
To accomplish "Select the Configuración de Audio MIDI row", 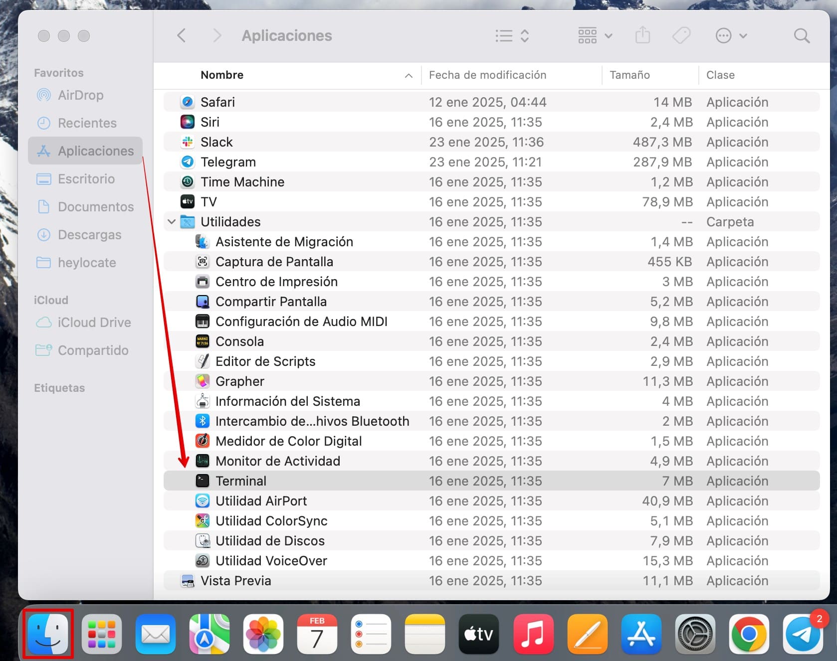I will pos(491,322).
